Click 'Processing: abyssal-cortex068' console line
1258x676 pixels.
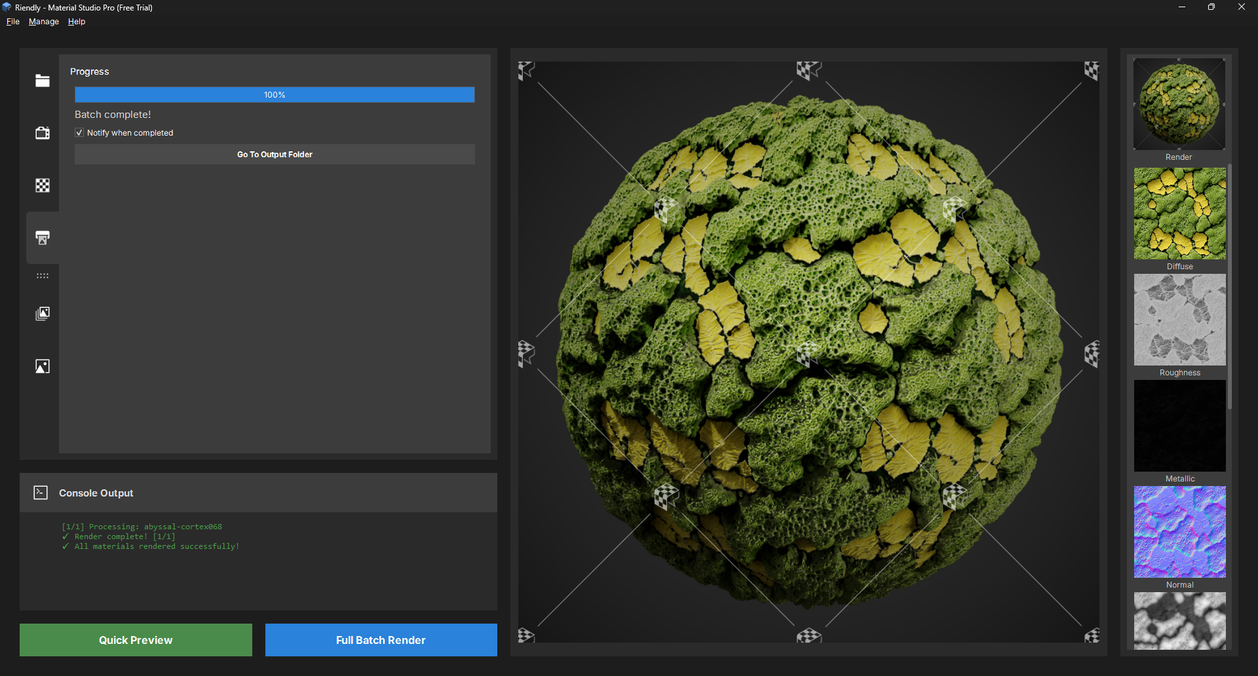[142, 527]
